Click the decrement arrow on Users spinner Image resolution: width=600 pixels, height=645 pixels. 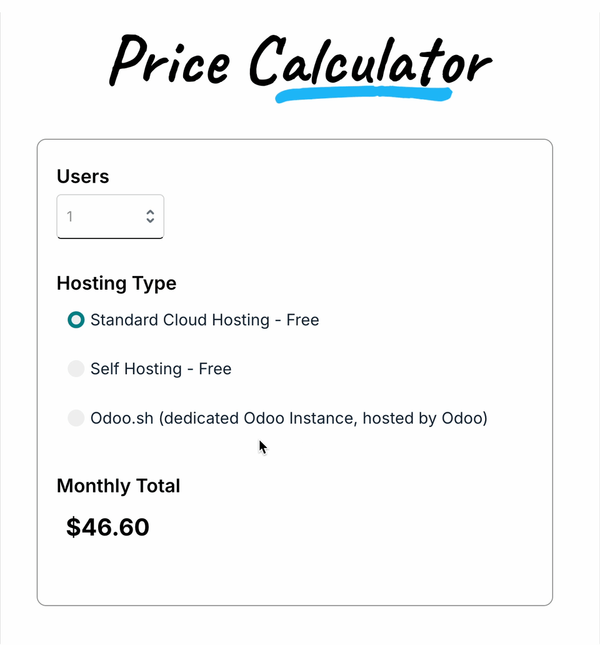click(151, 221)
